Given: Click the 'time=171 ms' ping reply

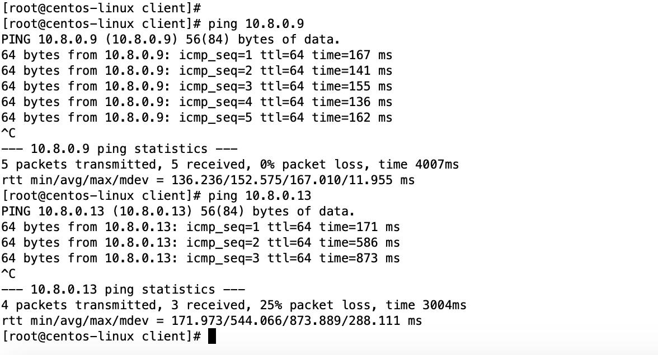Looking at the screenshot, I should tap(359, 227).
